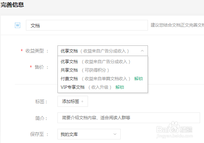Click the 完善信息 page heading
The height and width of the screenshot is (143, 204).
(x=12, y=5)
